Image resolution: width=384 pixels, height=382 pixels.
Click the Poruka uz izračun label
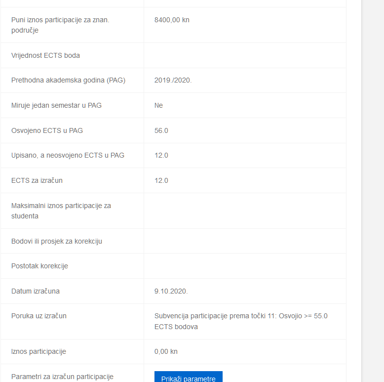tap(38, 316)
